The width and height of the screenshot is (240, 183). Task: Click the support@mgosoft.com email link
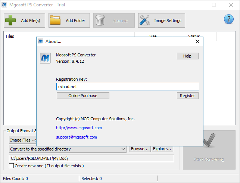[x=76, y=137]
